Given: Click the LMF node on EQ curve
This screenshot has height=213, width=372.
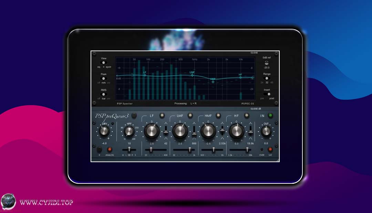Looking at the screenshot, I should pyautogui.click(x=192, y=75).
